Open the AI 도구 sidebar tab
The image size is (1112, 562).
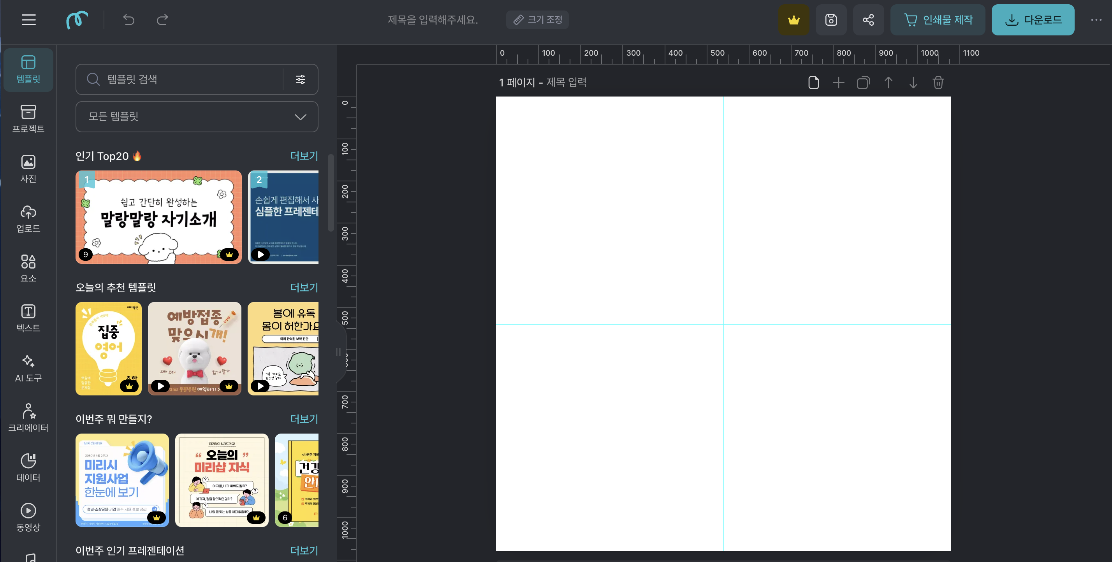28,368
